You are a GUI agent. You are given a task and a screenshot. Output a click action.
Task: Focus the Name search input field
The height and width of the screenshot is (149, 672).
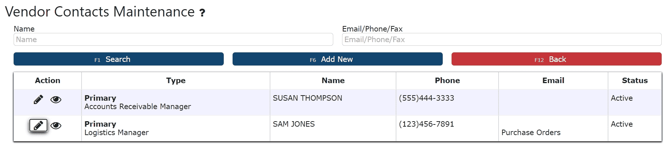173,40
